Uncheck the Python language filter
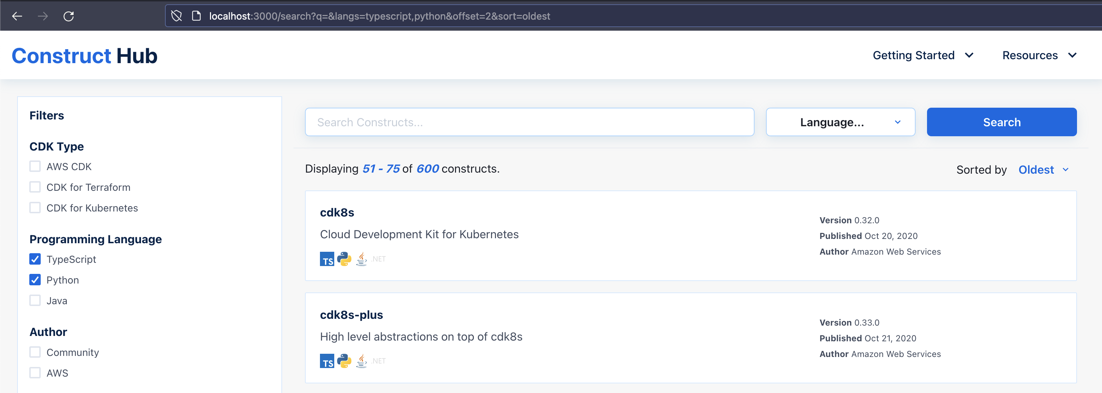The image size is (1102, 393). tap(35, 280)
